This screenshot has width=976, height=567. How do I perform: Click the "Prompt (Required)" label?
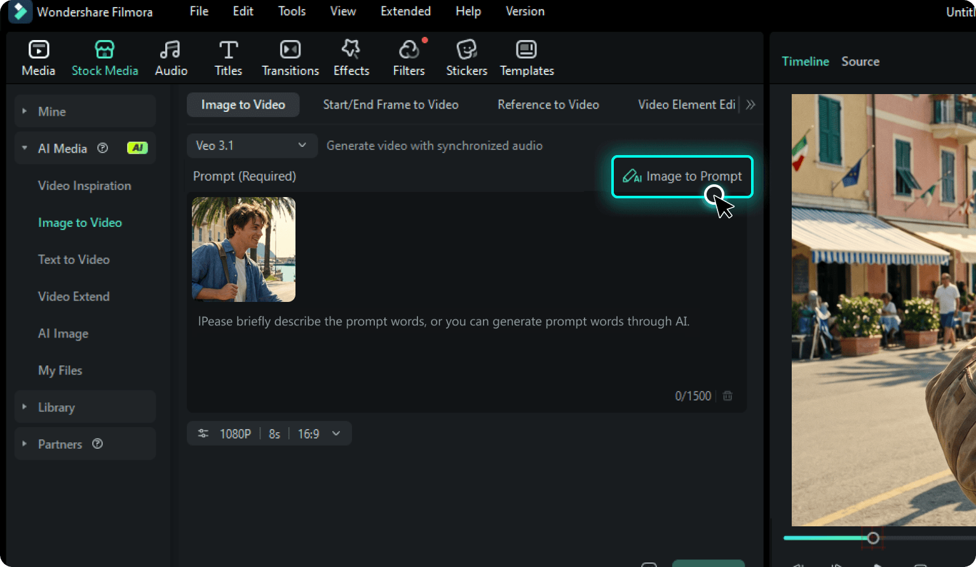tap(245, 176)
